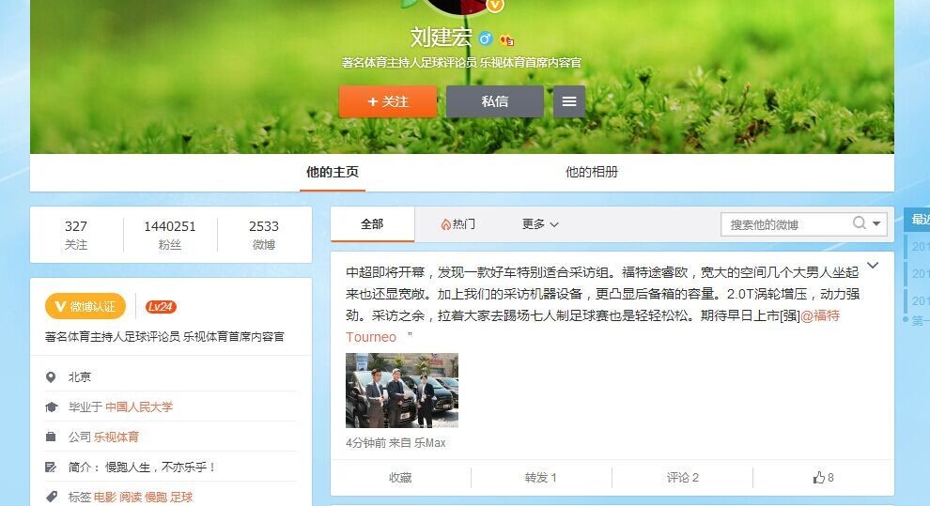Click the graduation cap icon for education
Screen dimensions: 930x506
(51, 407)
